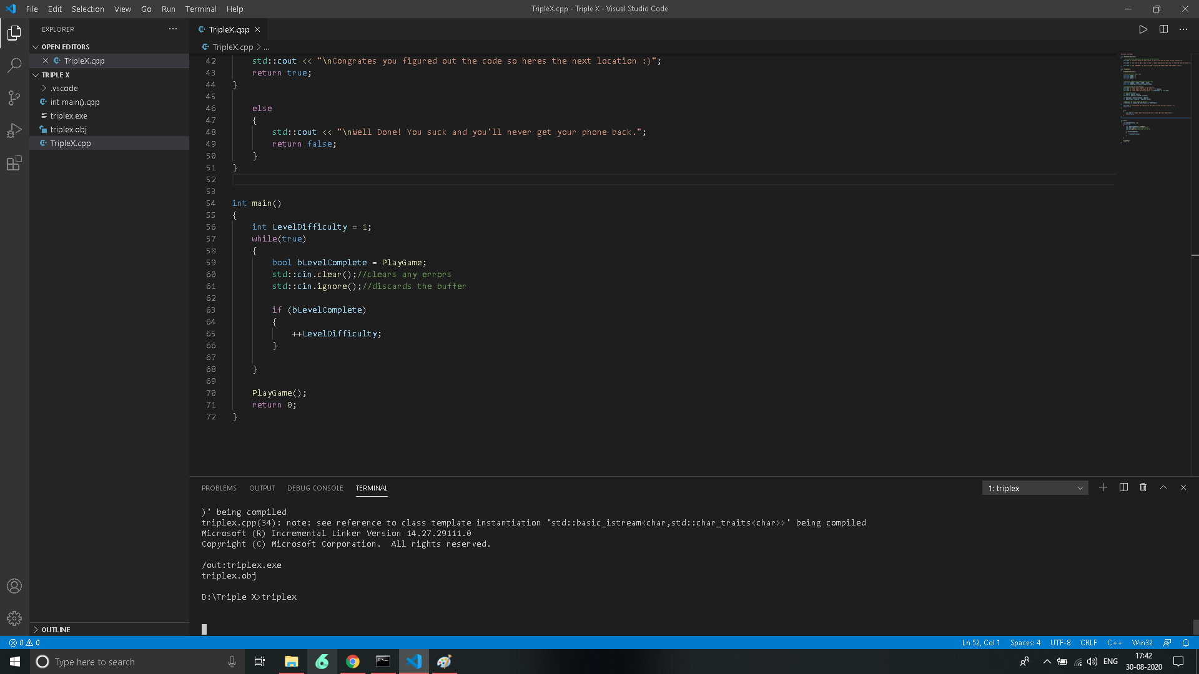The image size is (1199, 674).
Task: Open Google Chrome from the taskbar
Action: pyautogui.click(x=352, y=661)
